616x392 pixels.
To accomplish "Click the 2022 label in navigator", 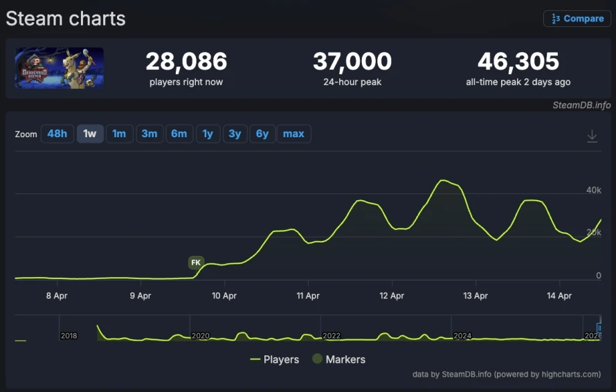I will 332,336.
